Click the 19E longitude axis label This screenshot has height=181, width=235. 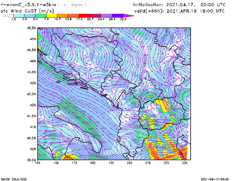(x=111, y=163)
